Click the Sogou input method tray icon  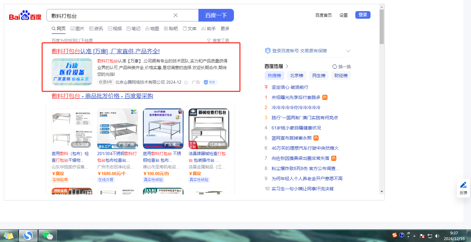tap(395, 235)
